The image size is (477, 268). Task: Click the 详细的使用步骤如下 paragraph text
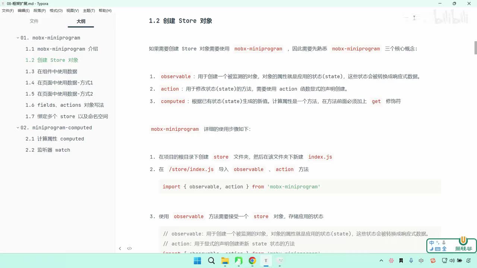point(227,129)
